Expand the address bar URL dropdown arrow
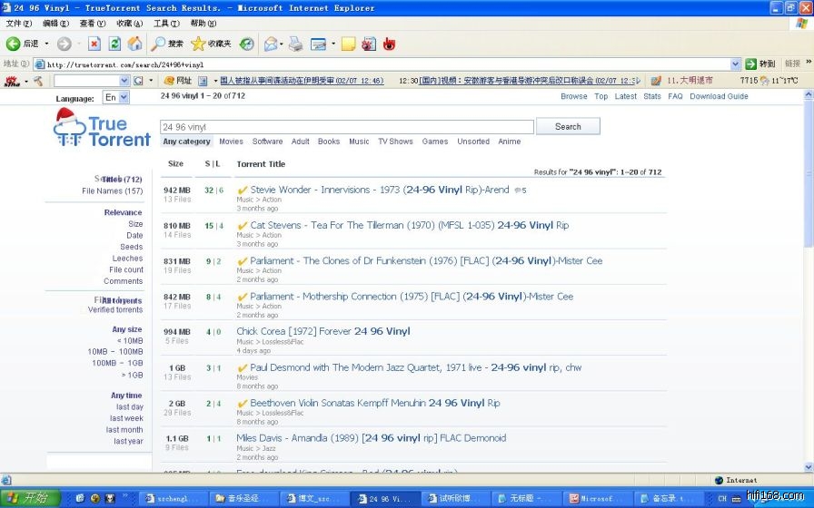The width and height of the screenshot is (814, 508). (736, 63)
